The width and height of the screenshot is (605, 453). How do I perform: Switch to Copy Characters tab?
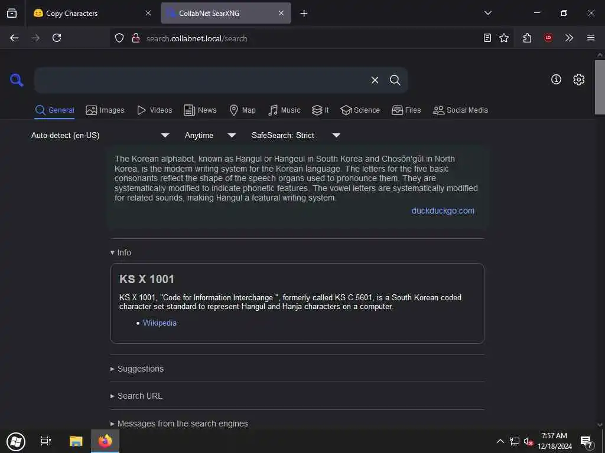click(x=92, y=13)
